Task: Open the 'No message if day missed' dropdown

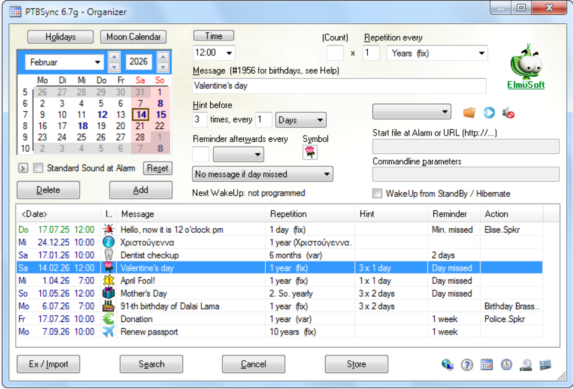Action: click(326, 174)
